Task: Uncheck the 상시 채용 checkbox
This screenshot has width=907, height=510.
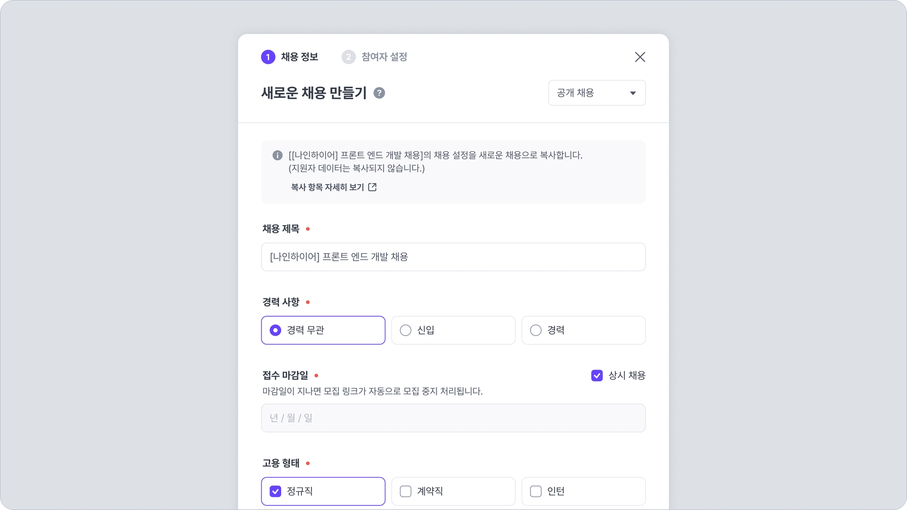Action: point(597,375)
